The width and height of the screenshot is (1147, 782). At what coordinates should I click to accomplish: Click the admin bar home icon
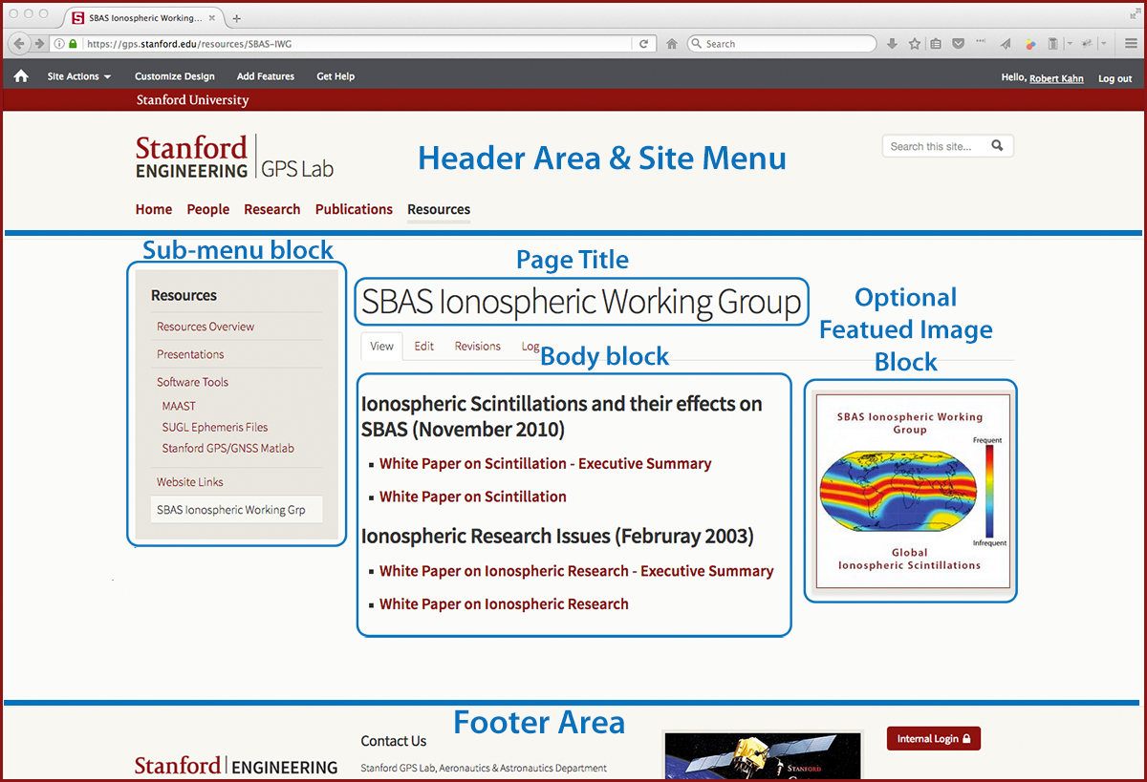tap(21, 76)
